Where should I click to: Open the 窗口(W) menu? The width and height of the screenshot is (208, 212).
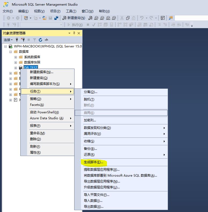click(x=87, y=11)
